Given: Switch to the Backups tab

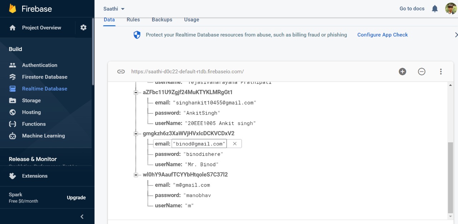Looking at the screenshot, I should coord(162,20).
